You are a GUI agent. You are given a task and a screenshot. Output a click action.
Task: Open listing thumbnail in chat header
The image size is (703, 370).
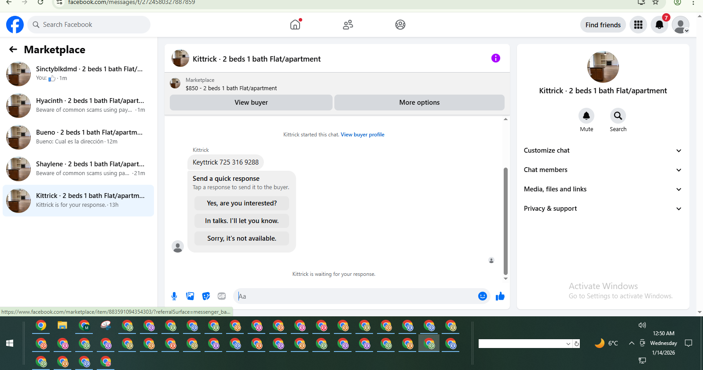pyautogui.click(x=180, y=58)
